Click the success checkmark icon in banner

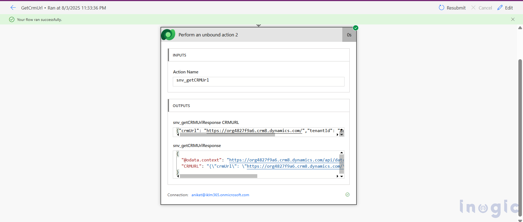point(12,19)
